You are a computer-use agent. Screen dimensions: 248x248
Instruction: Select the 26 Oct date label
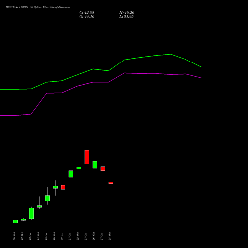click(x=94, y=236)
